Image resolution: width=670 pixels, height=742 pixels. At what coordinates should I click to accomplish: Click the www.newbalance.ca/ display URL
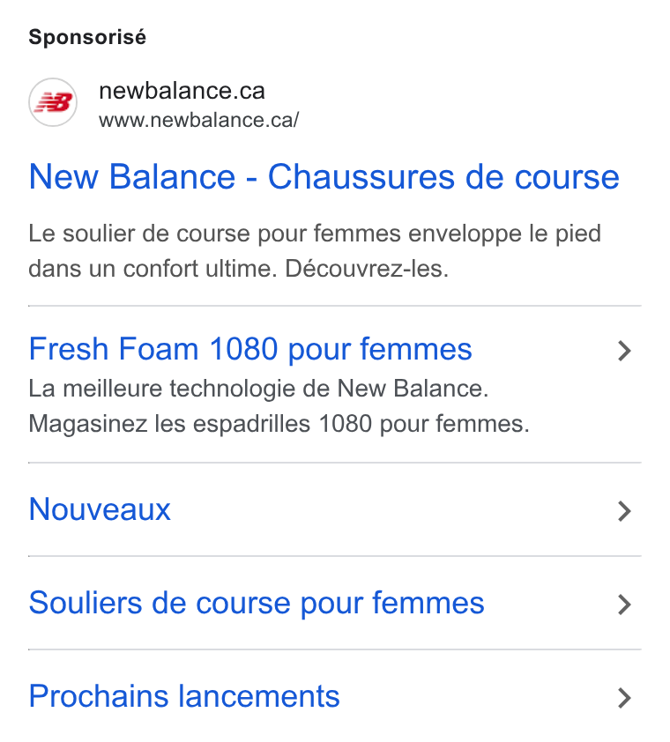click(x=199, y=120)
